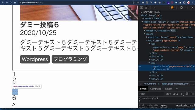Toggle the .cls class editor
This screenshot has width=195, height=110.
[x=175, y=94]
